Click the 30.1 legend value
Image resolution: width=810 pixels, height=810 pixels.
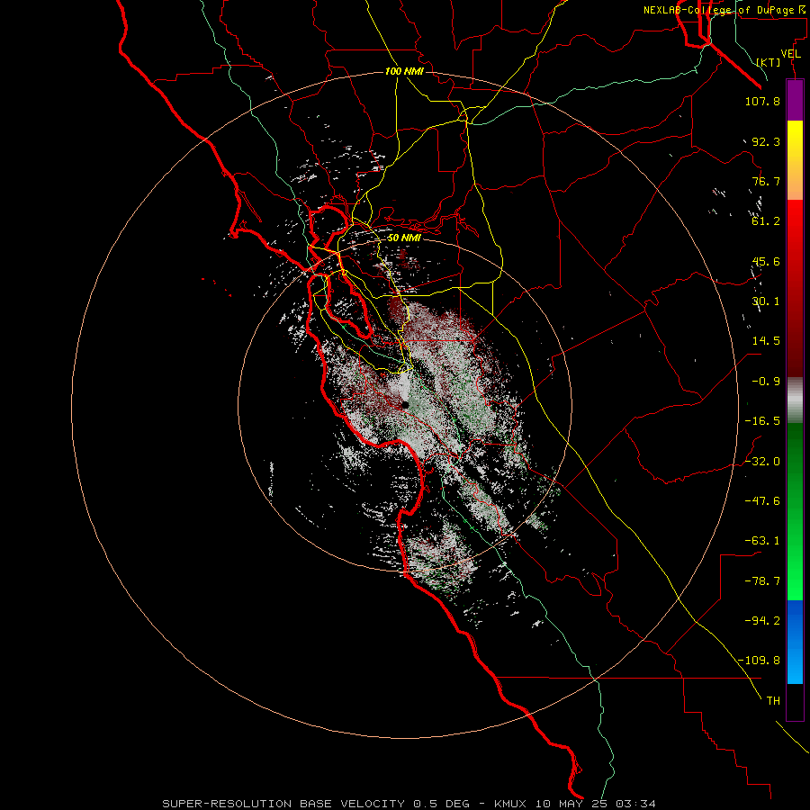coord(766,301)
